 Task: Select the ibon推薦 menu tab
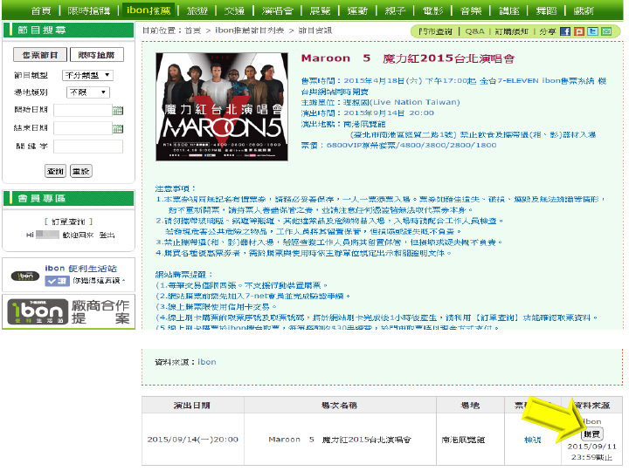(149, 10)
